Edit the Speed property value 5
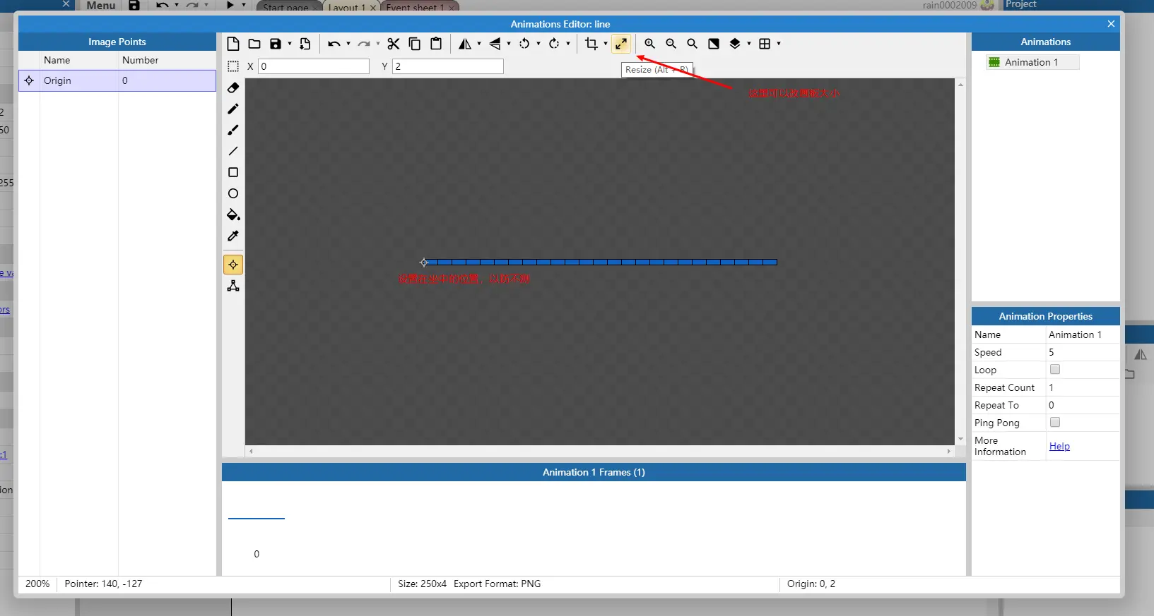Screen dimensions: 1154x616 coord(1082,352)
